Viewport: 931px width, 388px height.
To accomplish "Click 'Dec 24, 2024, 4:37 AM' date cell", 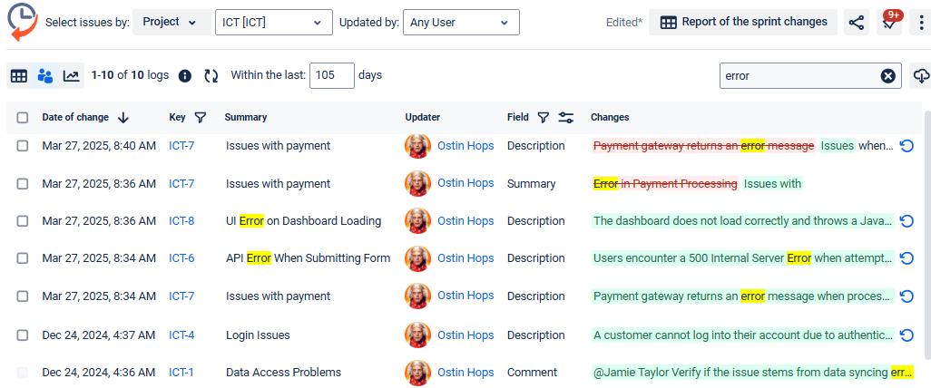I will coord(99,335).
